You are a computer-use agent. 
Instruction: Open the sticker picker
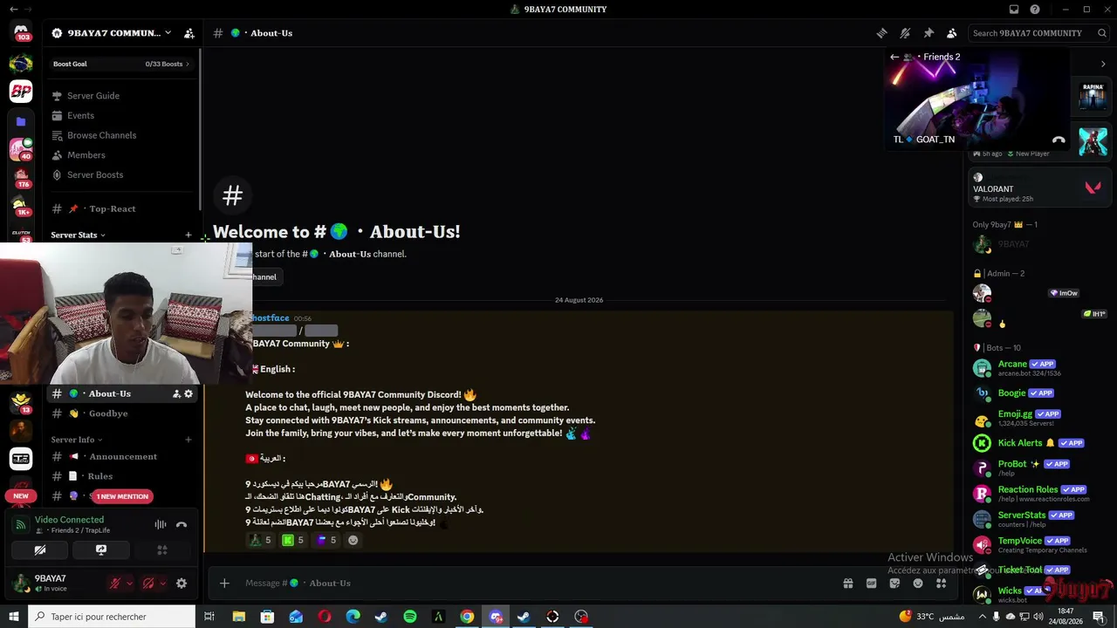tap(894, 584)
